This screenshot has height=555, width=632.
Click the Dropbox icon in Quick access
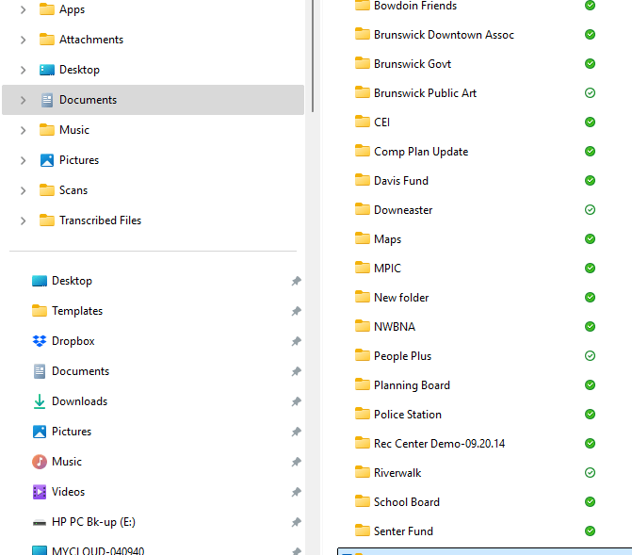40,341
